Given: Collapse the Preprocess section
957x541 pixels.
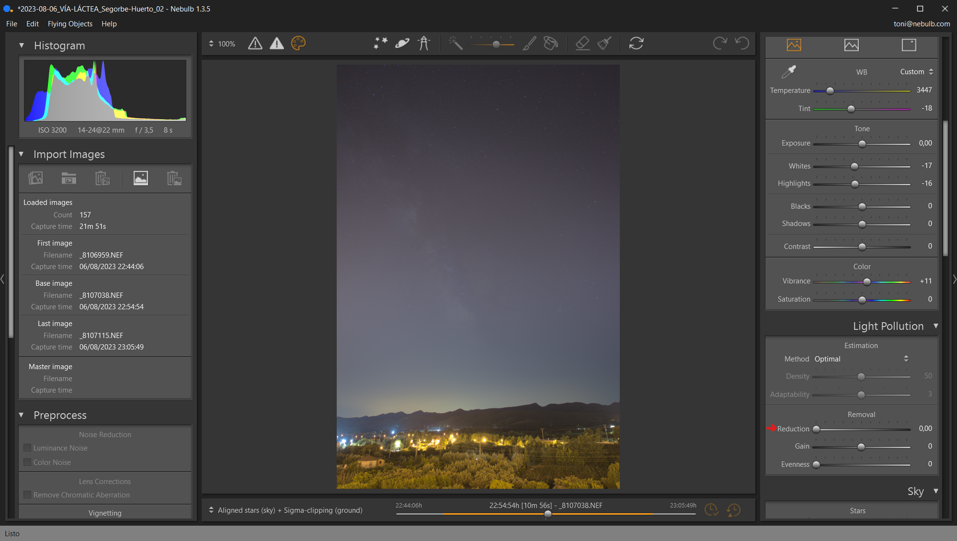Looking at the screenshot, I should (x=21, y=415).
